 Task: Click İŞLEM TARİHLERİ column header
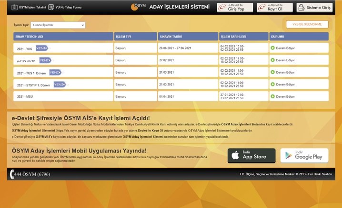point(243,37)
